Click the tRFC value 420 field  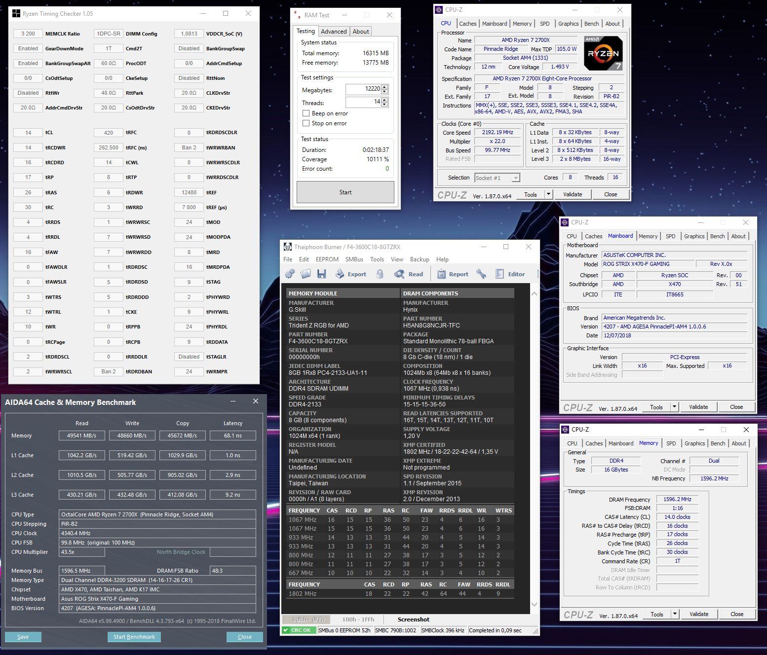click(109, 133)
